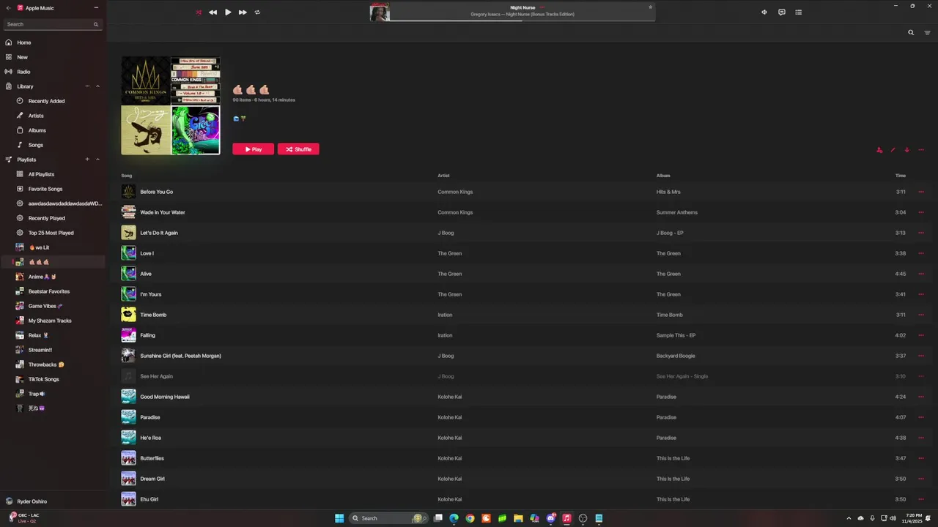Skip back to the previous track
Viewport: 938px width, 527px height.
(x=213, y=12)
